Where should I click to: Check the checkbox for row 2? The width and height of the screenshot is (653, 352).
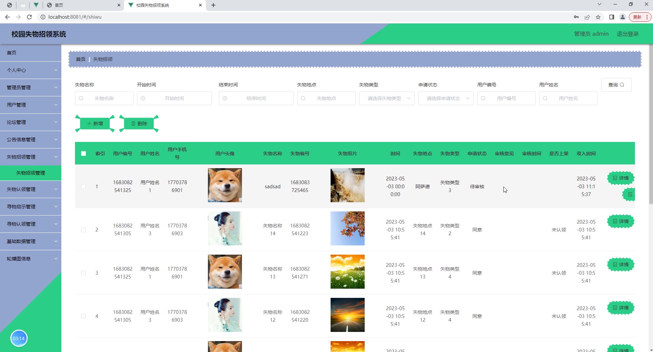coord(83,230)
